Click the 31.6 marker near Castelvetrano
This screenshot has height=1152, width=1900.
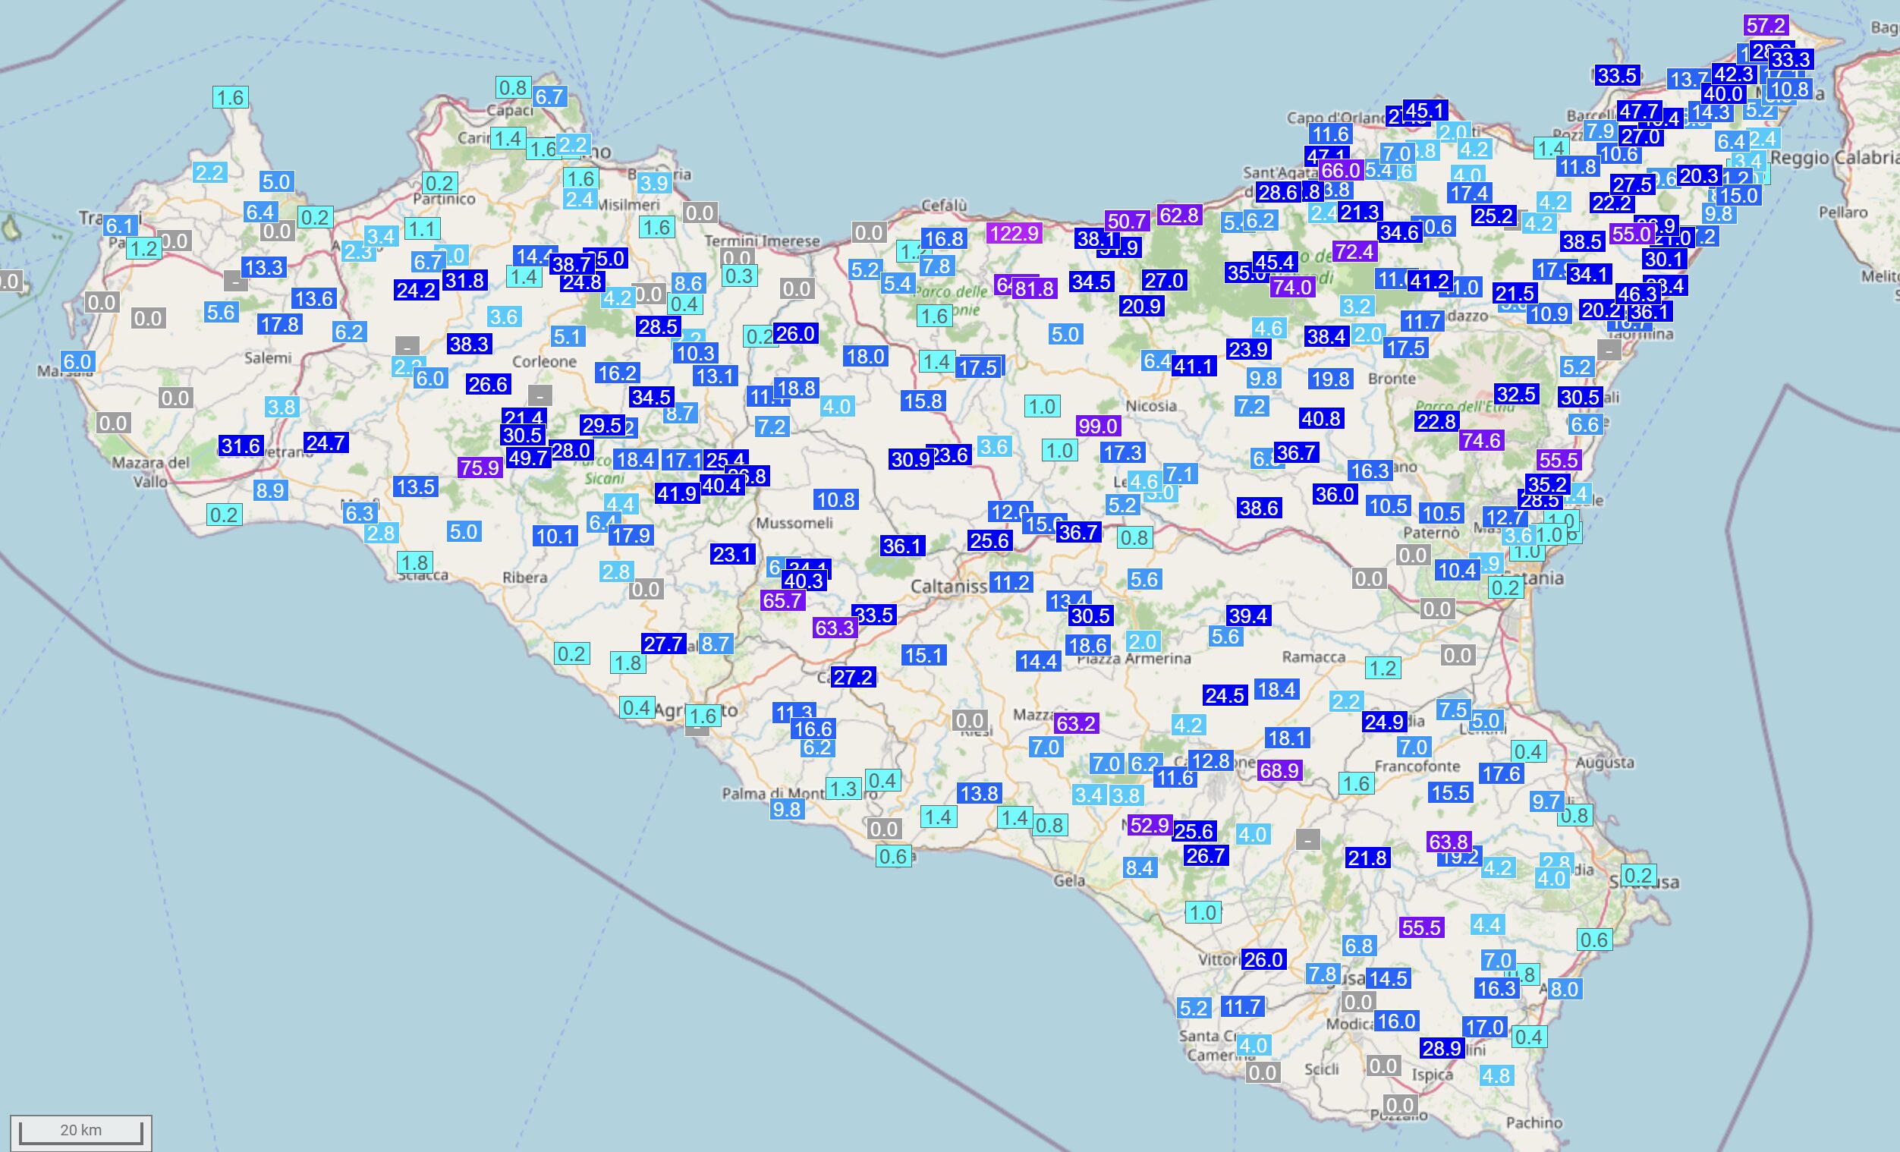click(x=241, y=445)
